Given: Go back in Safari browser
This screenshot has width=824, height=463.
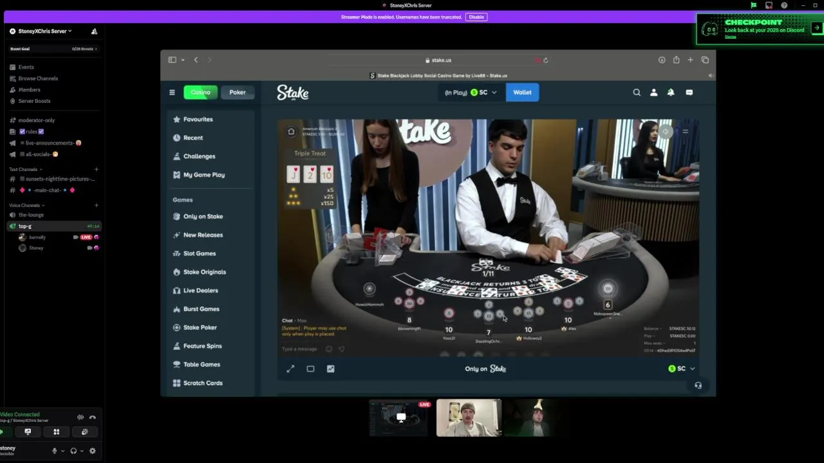Looking at the screenshot, I should click(x=196, y=60).
